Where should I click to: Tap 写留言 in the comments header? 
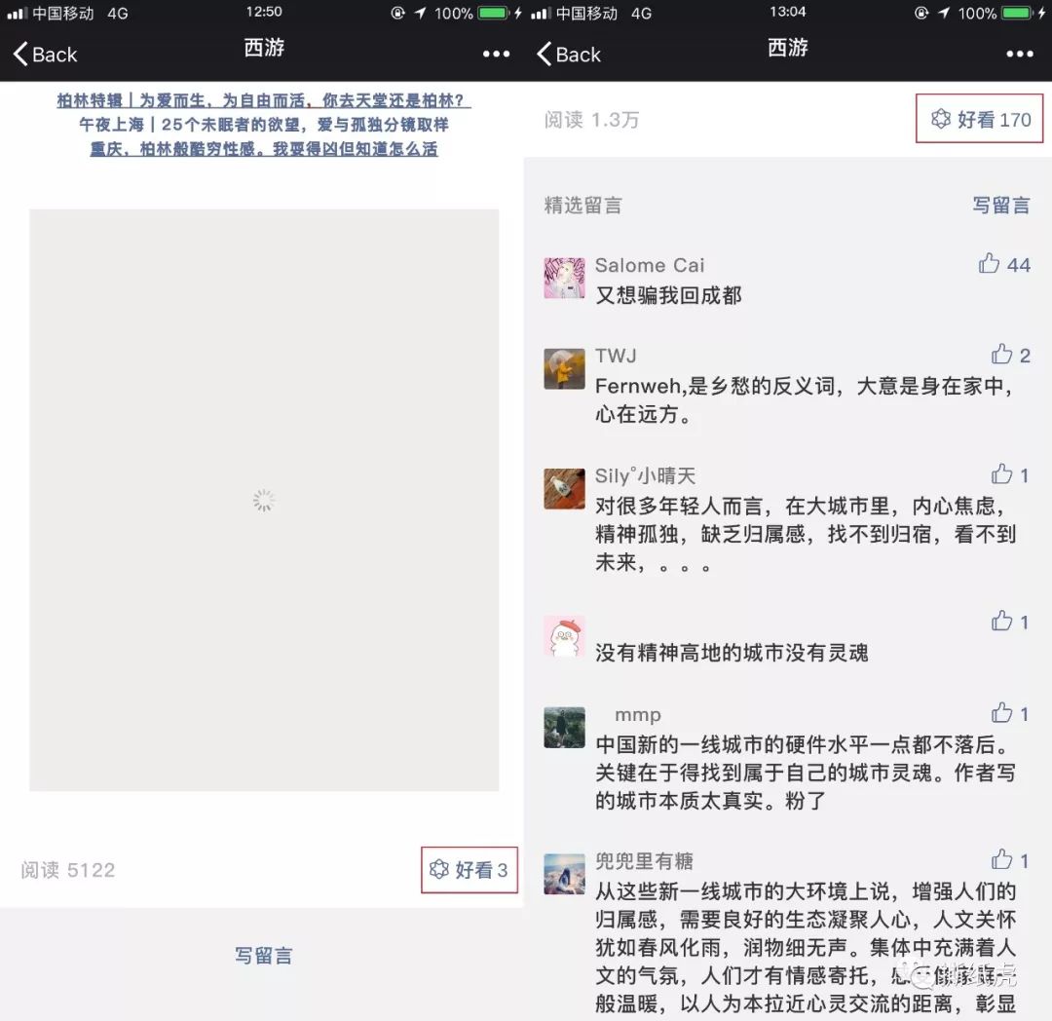(1001, 206)
